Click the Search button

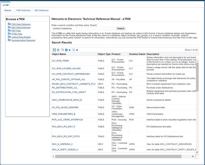[121, 29]
